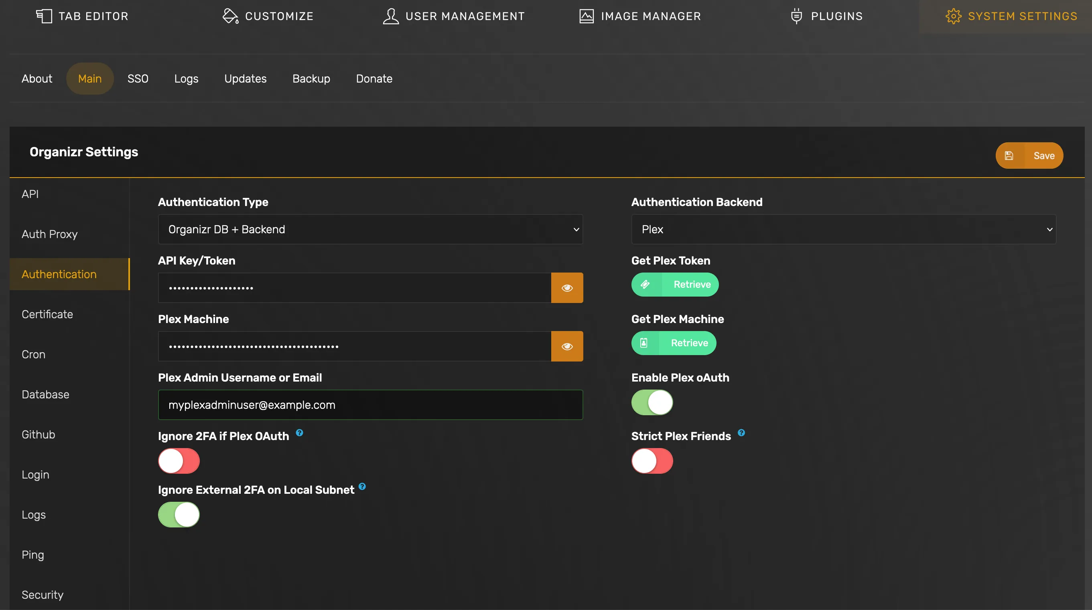Click the help icon next to Strict Plex Friends
This screenshot has width=1092, height=610.
[741, 433]
